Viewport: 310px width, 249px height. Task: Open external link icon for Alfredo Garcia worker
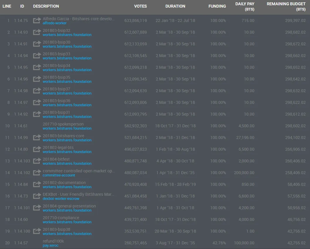(37, 20)
